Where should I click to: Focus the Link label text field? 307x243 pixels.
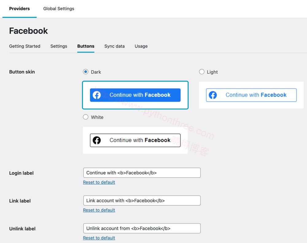[142, 201]
